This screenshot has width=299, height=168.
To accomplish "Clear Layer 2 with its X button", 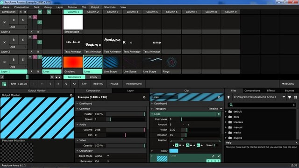I will pos(4,42).
